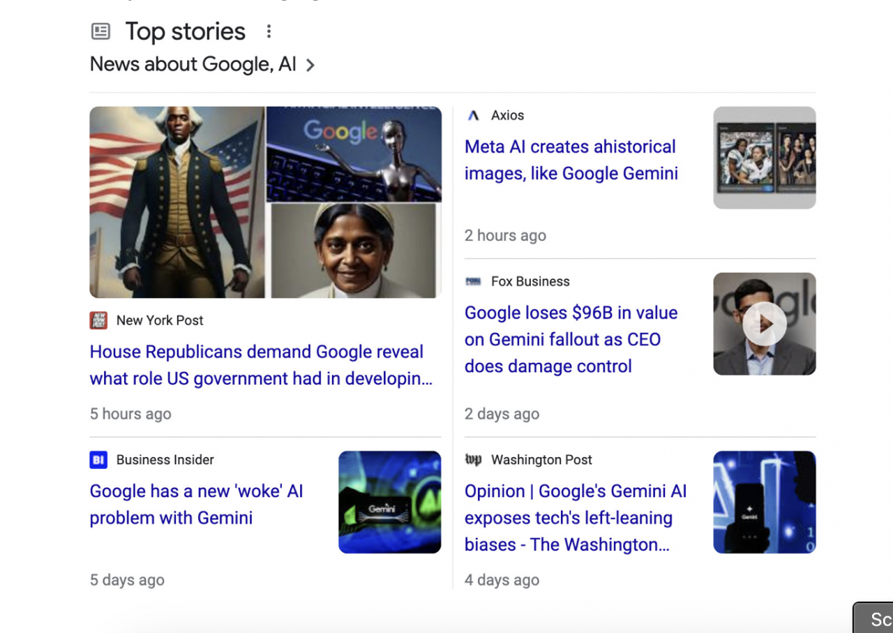Click the New York Post favicon

[98, 320]
